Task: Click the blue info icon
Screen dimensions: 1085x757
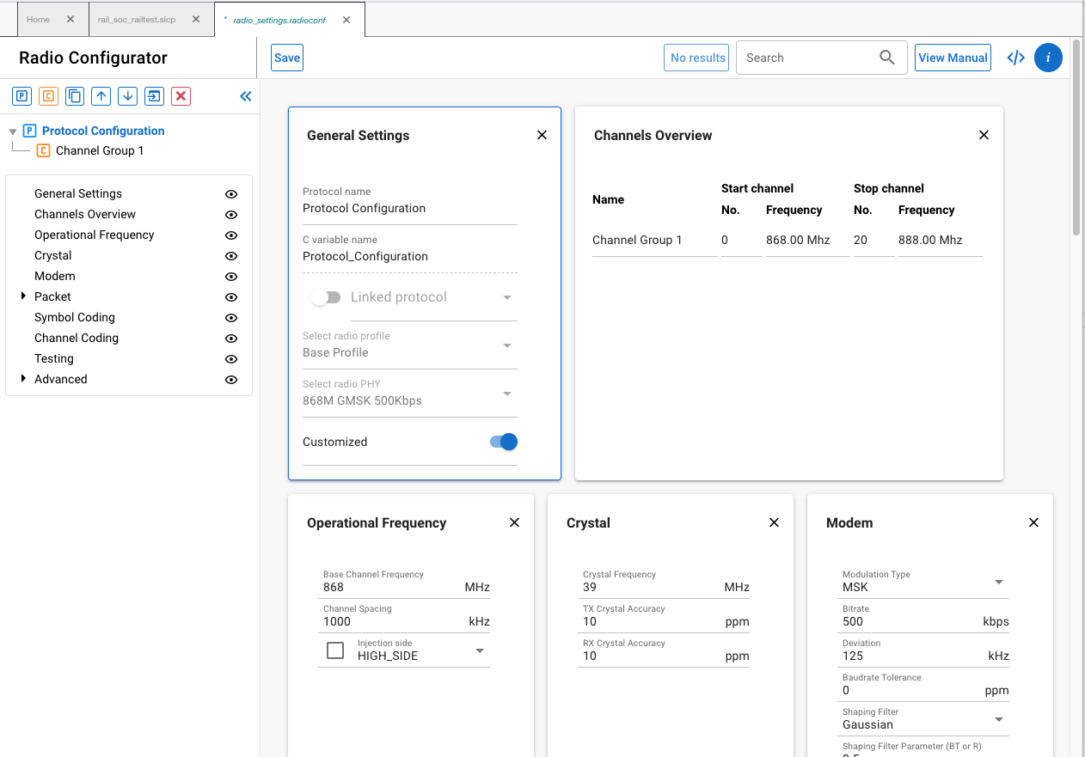Action: pyautogui.click(x=1048, y=58)
